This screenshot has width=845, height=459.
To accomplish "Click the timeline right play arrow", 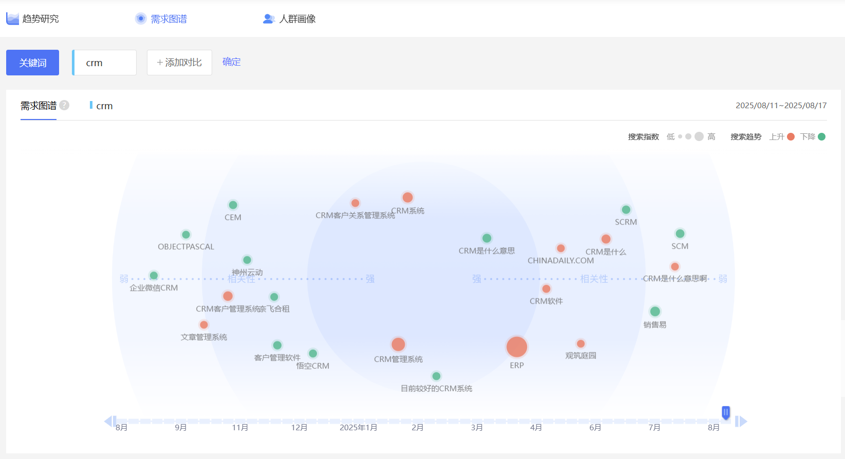I will [x=741, y=421].
